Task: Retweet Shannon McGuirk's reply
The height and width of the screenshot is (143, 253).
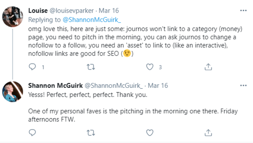Action: 91,133
